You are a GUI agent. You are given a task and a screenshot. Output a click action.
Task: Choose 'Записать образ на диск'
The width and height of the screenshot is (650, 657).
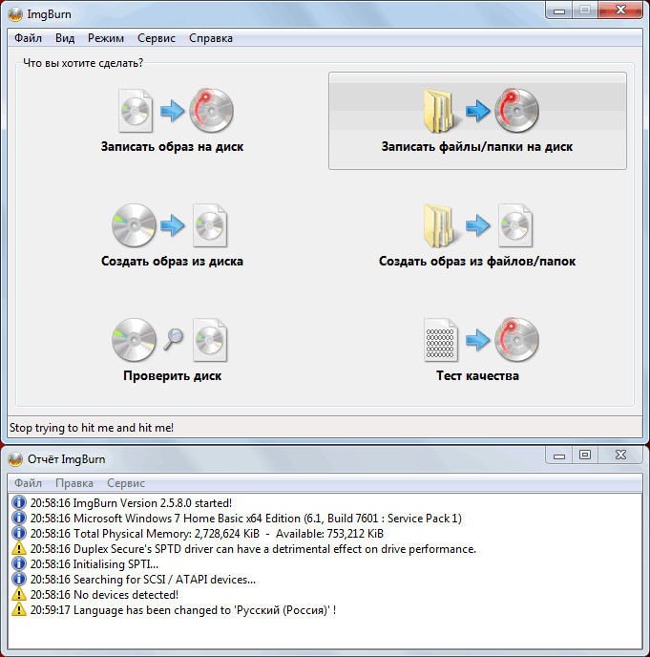pyautogui.click(x=172, y=120)
